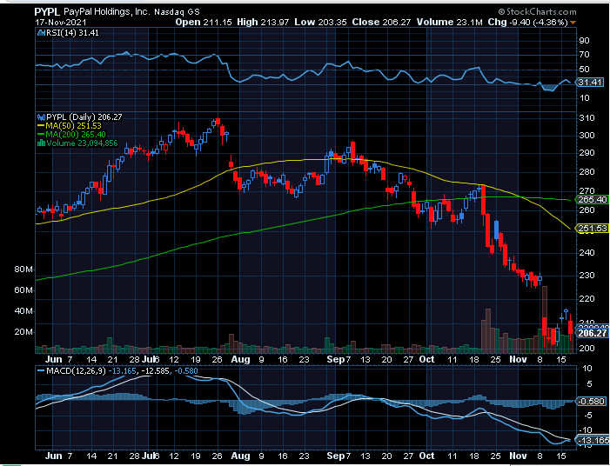
Task: Click the -0.580 MACD histogram tag
Action: point(591,401)
